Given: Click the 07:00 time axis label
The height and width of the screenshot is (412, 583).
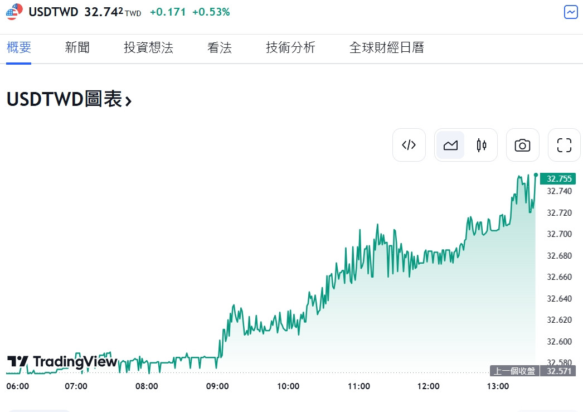Looking at the screenshot, I should 76,386.
